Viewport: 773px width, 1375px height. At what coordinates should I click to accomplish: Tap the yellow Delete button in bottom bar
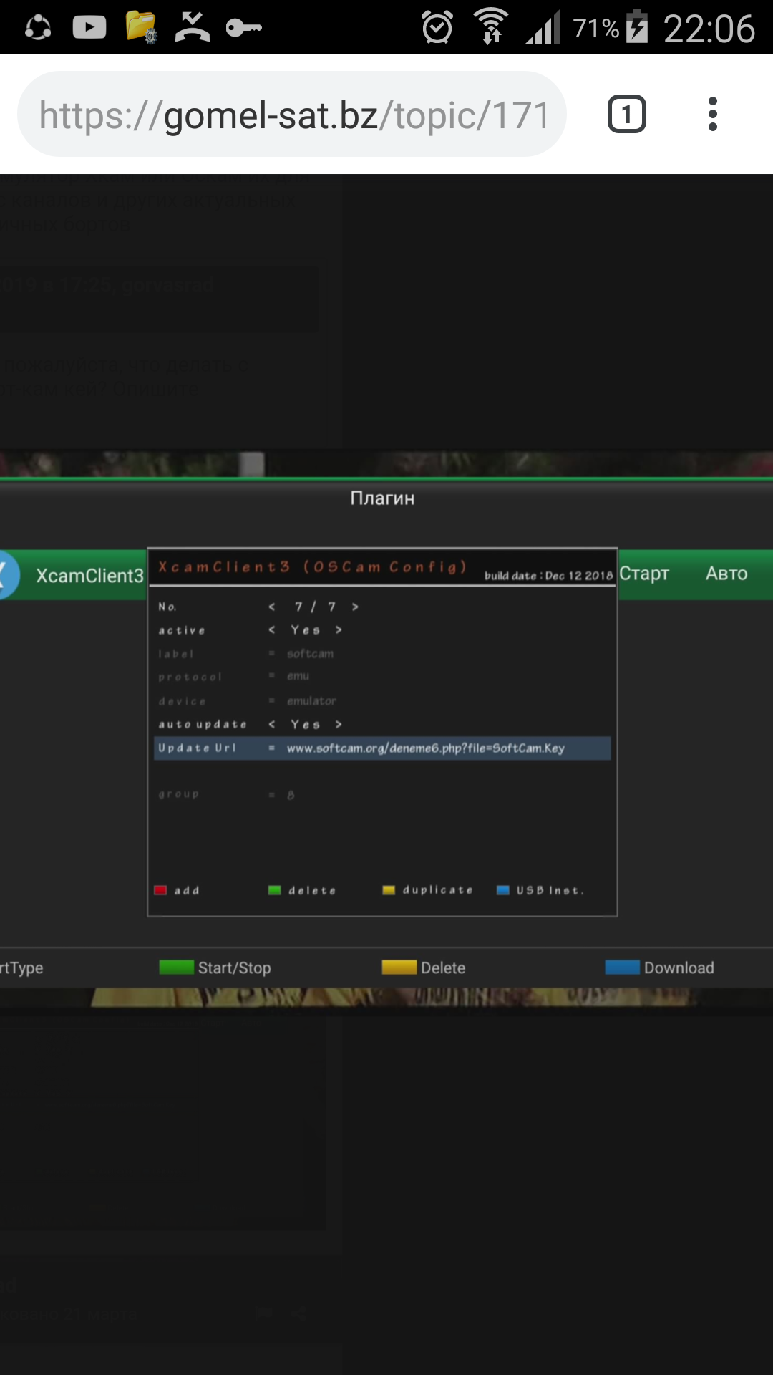coord(424,968)
